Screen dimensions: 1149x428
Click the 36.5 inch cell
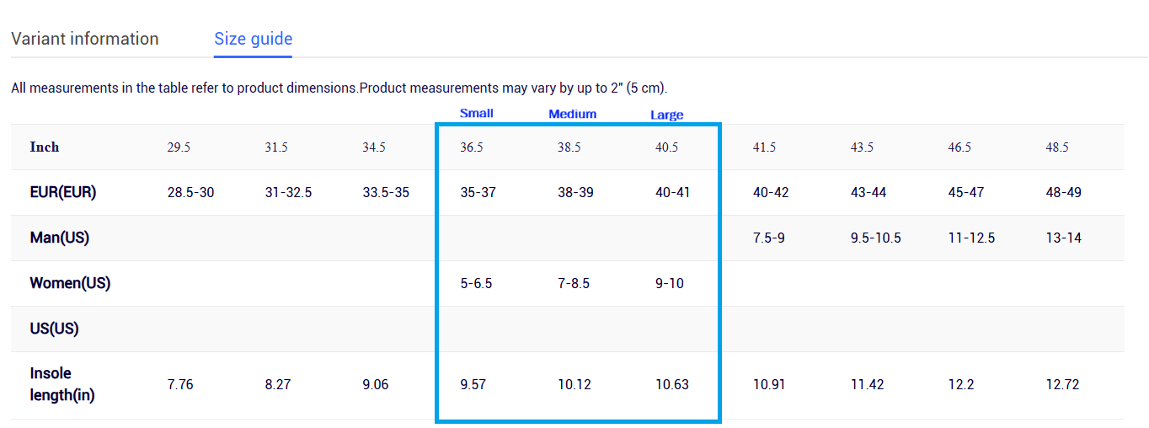472,147
